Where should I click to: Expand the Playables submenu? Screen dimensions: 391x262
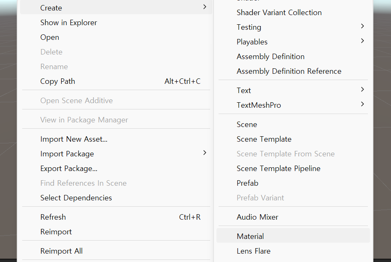click(x=362, y=41)
